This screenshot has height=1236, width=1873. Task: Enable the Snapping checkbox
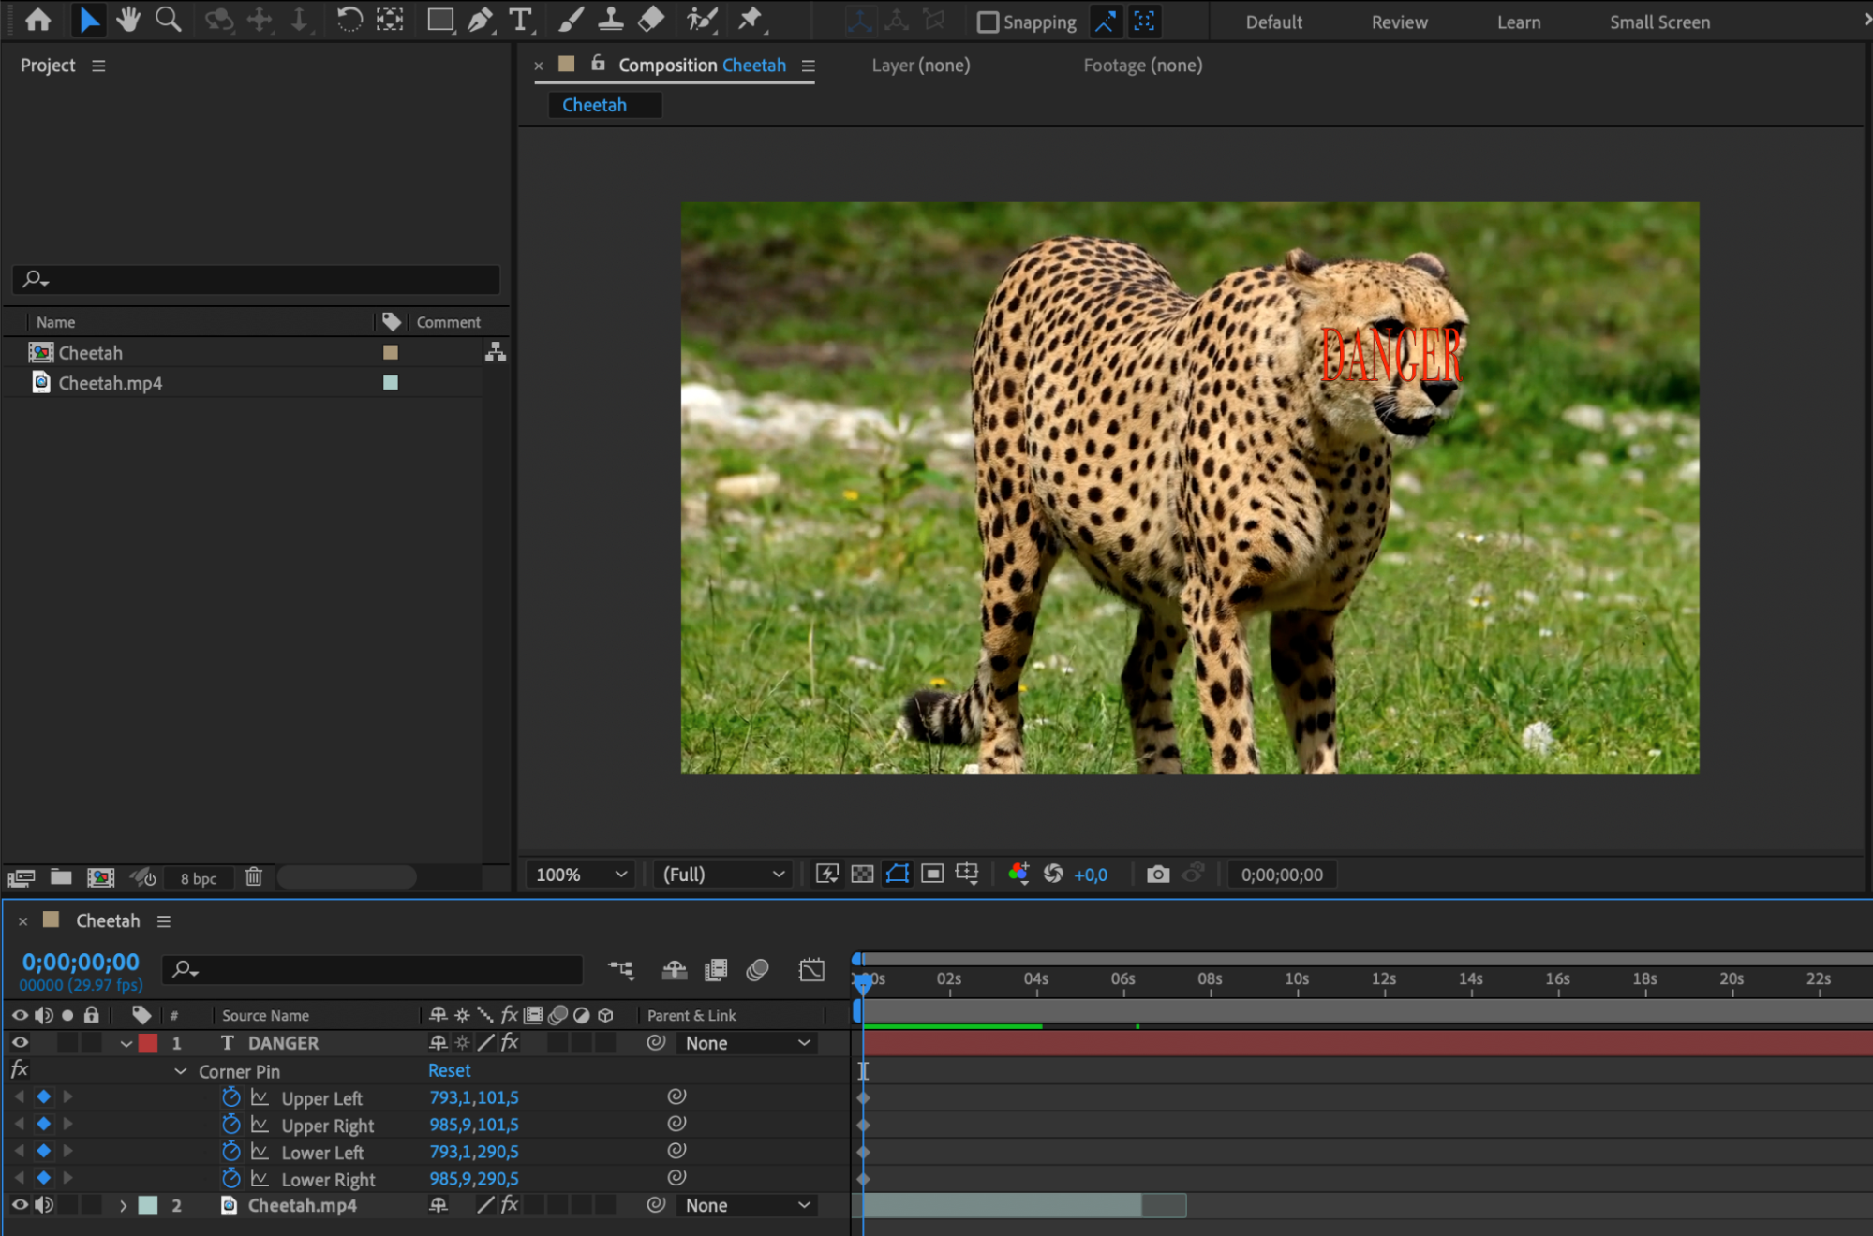pos(988,22)
